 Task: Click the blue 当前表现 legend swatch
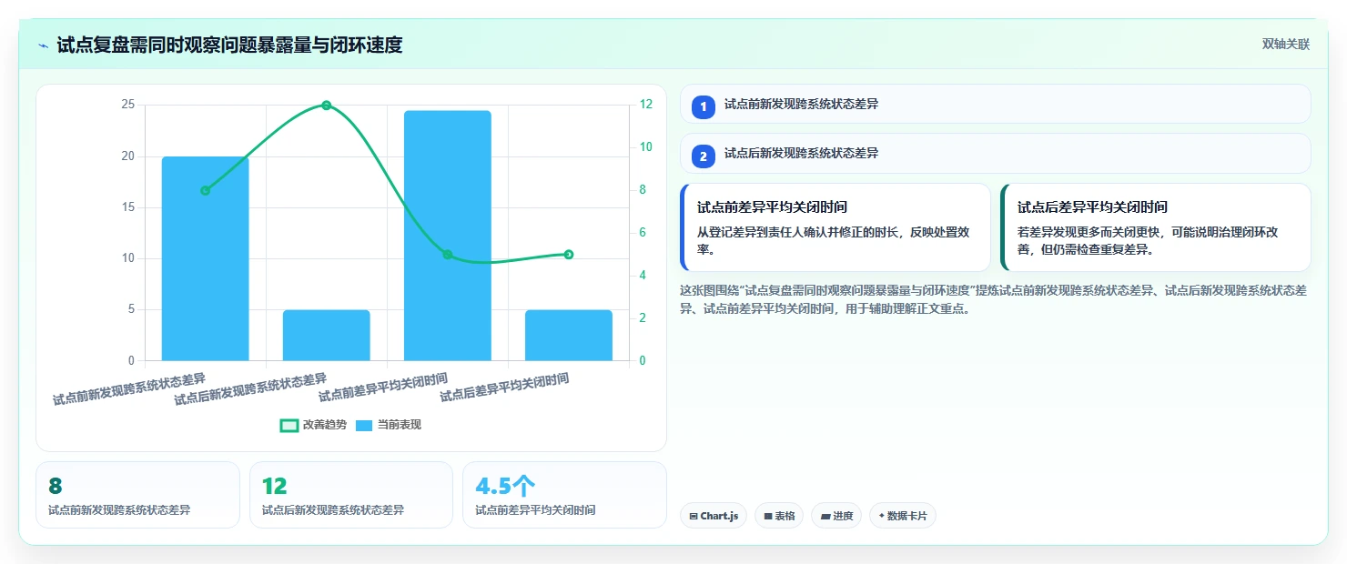click(363, 425)
